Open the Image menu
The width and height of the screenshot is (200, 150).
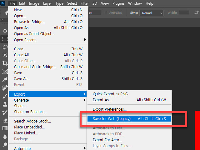[34, 3]
